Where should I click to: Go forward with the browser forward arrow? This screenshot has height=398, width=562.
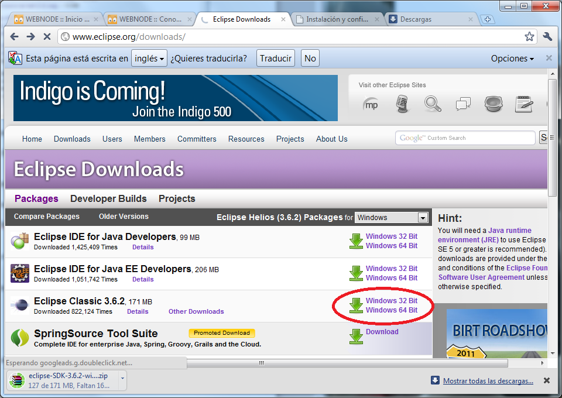(x=31, y=36)
